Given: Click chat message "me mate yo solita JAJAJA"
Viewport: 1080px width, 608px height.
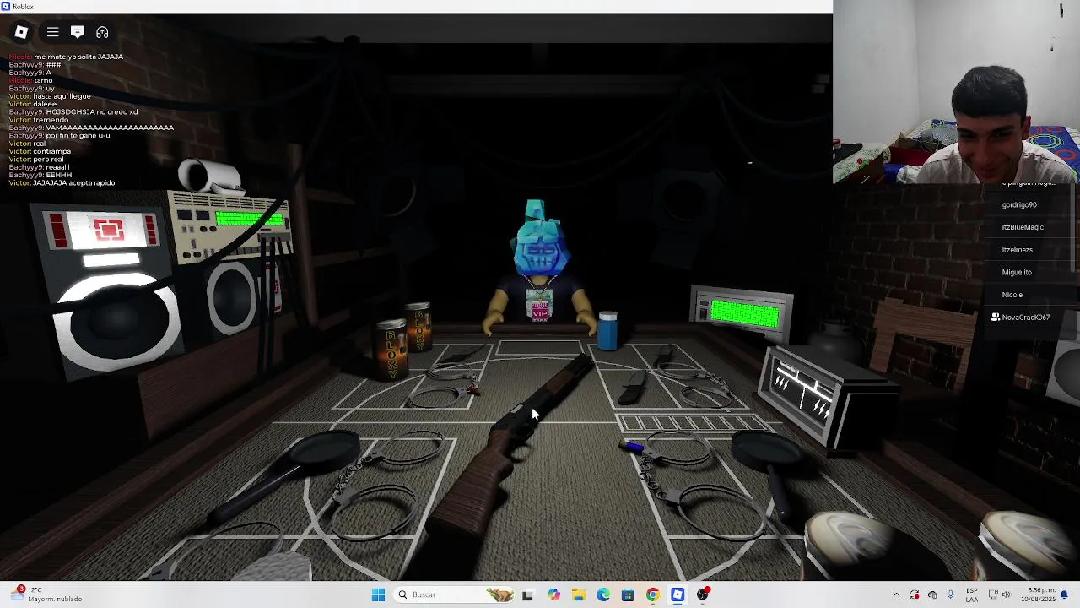Looking at the screenshot, I should (x=78, y=57).
